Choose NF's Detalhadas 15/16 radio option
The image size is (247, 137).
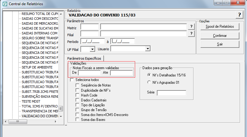pyautogui.click(x=149, y=75)
